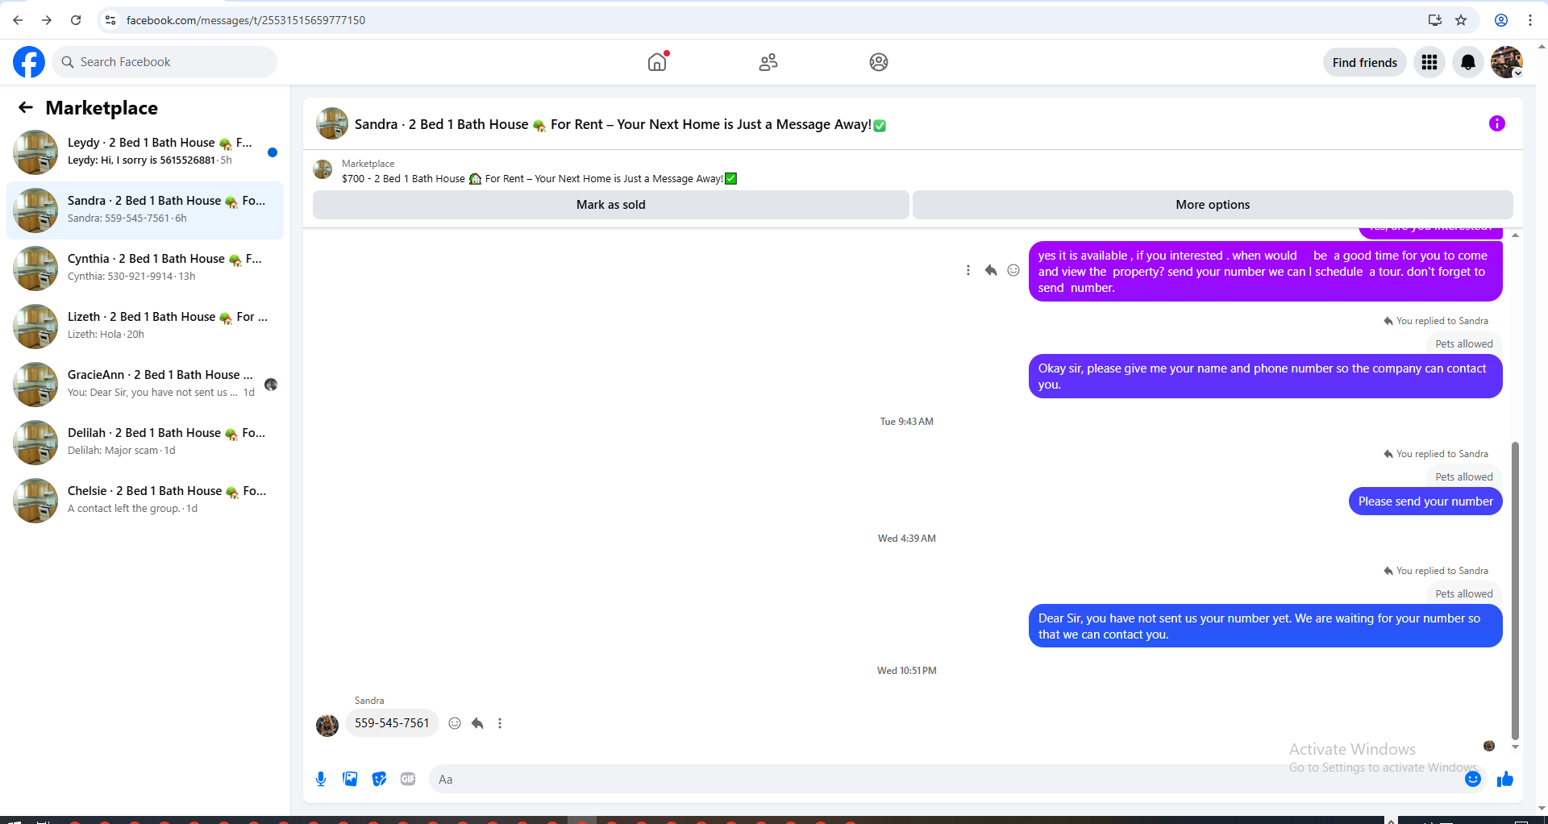Screen dimensions: 1548x824
Task: Click the Marketplace listing title link
Action: pyautogui.click(x=539, y=178)
